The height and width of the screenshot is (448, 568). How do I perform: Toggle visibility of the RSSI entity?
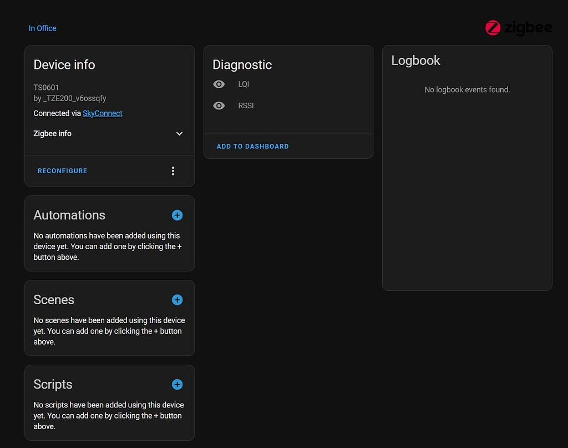pyautogui.click(x=219, y=105)
